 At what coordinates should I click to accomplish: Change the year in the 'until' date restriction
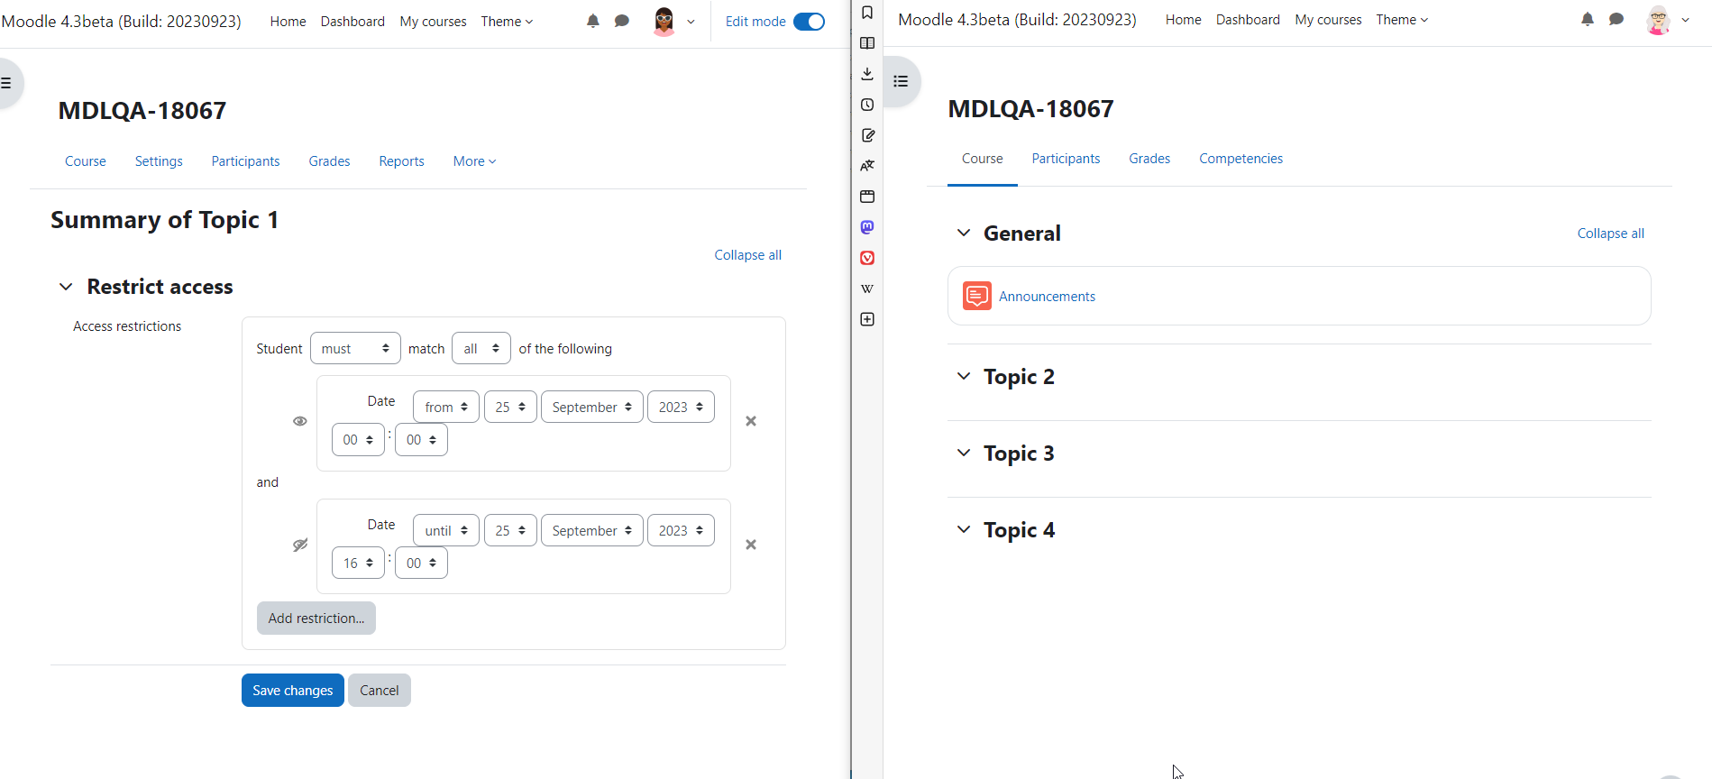(681, 530)
